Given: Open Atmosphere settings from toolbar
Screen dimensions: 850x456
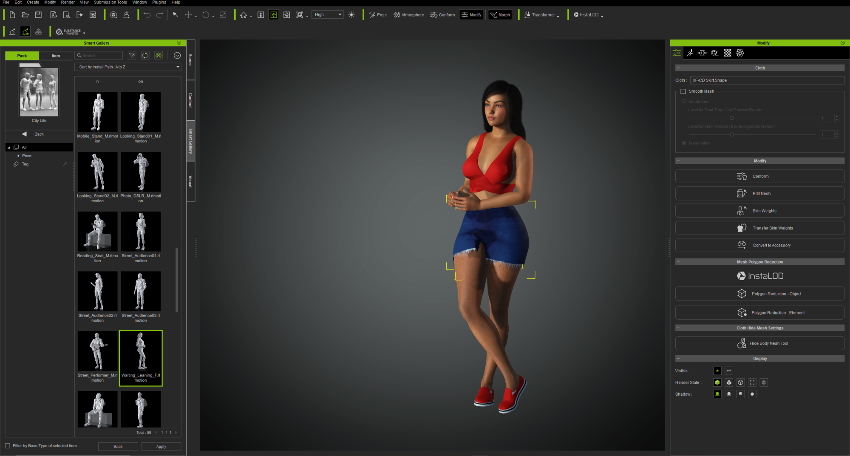Looking at the screenshot, I should pos(408,15).
